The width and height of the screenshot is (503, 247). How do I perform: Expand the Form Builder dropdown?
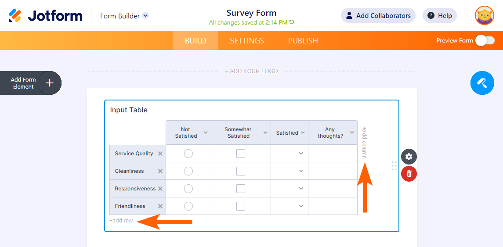(x=145, y=16)
